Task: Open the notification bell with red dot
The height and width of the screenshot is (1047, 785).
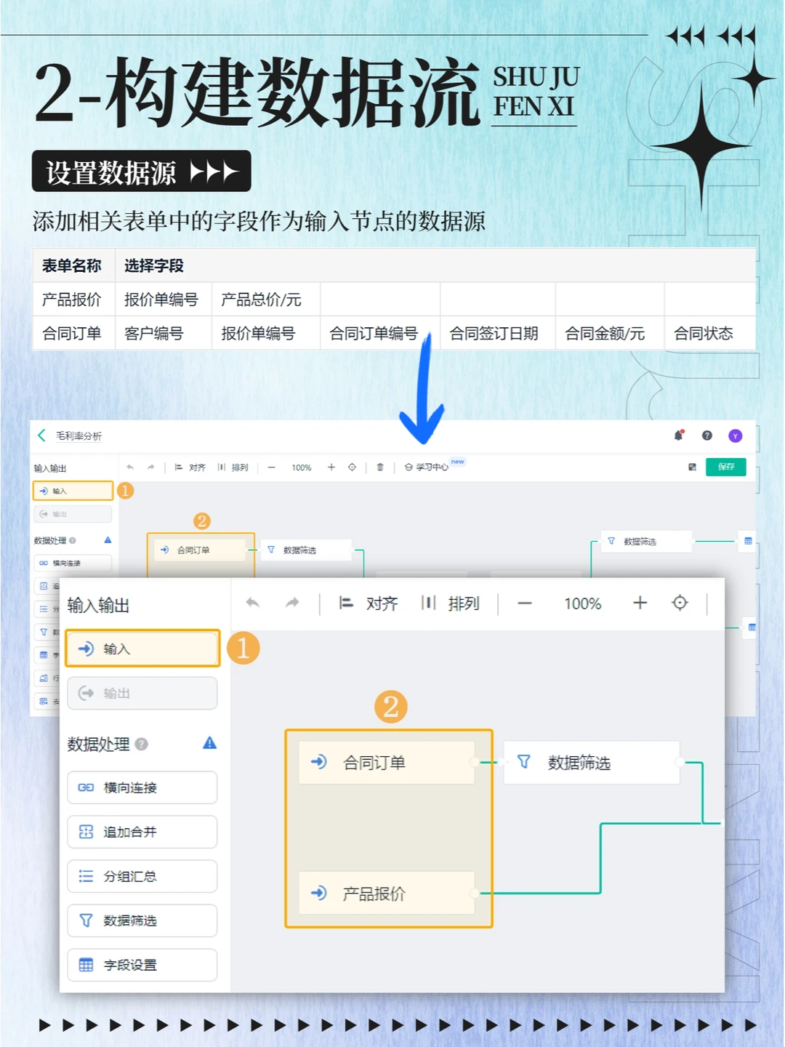Action: click(x=679, y=436)
